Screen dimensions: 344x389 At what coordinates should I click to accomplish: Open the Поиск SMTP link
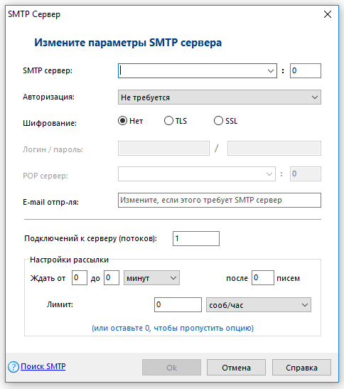(43, 366)
